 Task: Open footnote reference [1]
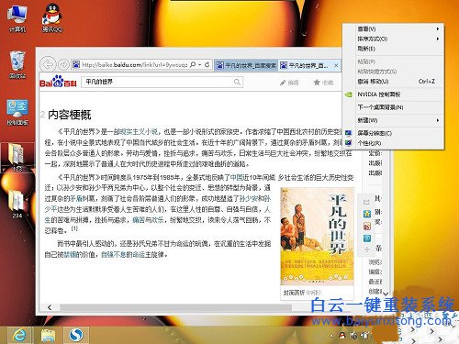(x=74, y=228)
